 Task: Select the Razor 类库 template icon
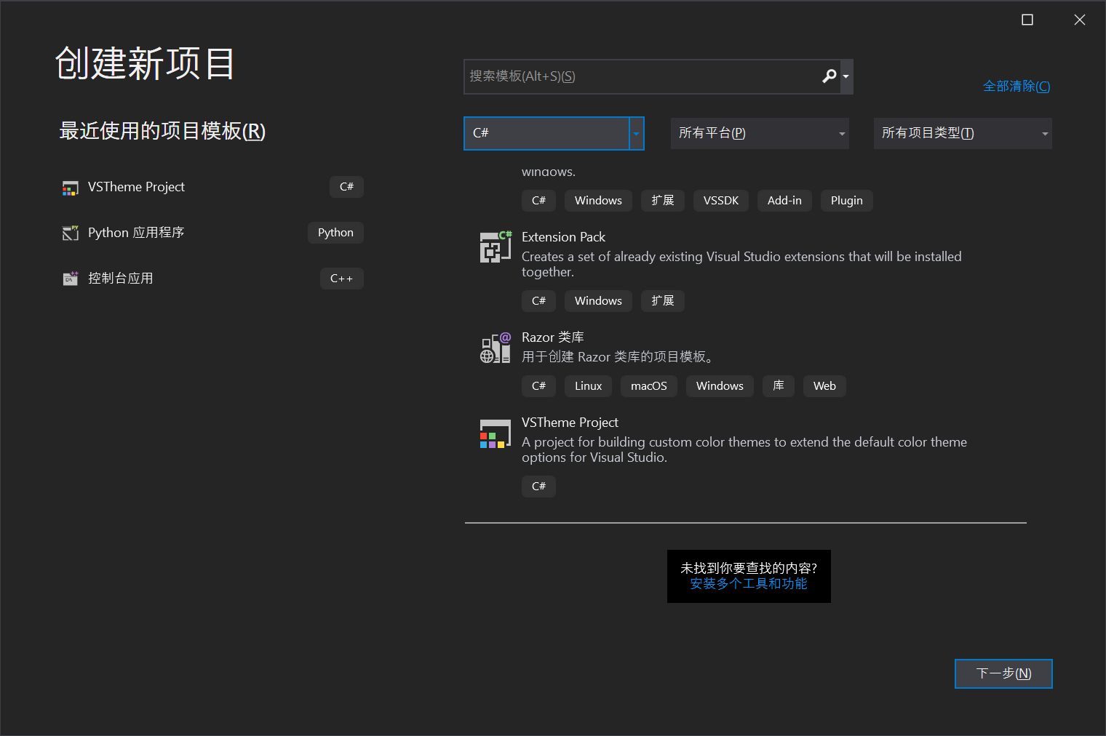pyautogui.click(x=496, y=348)
